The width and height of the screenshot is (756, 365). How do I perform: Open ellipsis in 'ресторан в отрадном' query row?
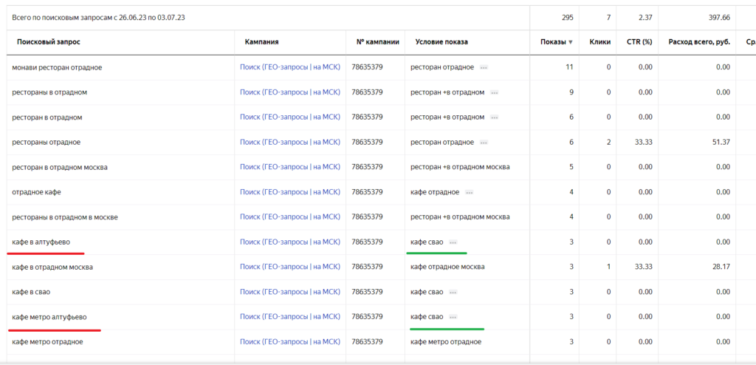(494, 117)
